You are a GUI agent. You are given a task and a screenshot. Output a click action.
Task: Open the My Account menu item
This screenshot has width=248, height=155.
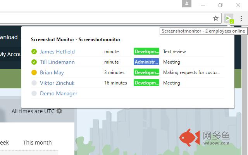tap(10, 54)
